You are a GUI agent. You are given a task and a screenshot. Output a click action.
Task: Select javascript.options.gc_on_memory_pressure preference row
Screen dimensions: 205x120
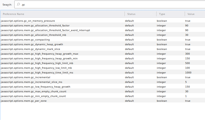tap(28, 21)
